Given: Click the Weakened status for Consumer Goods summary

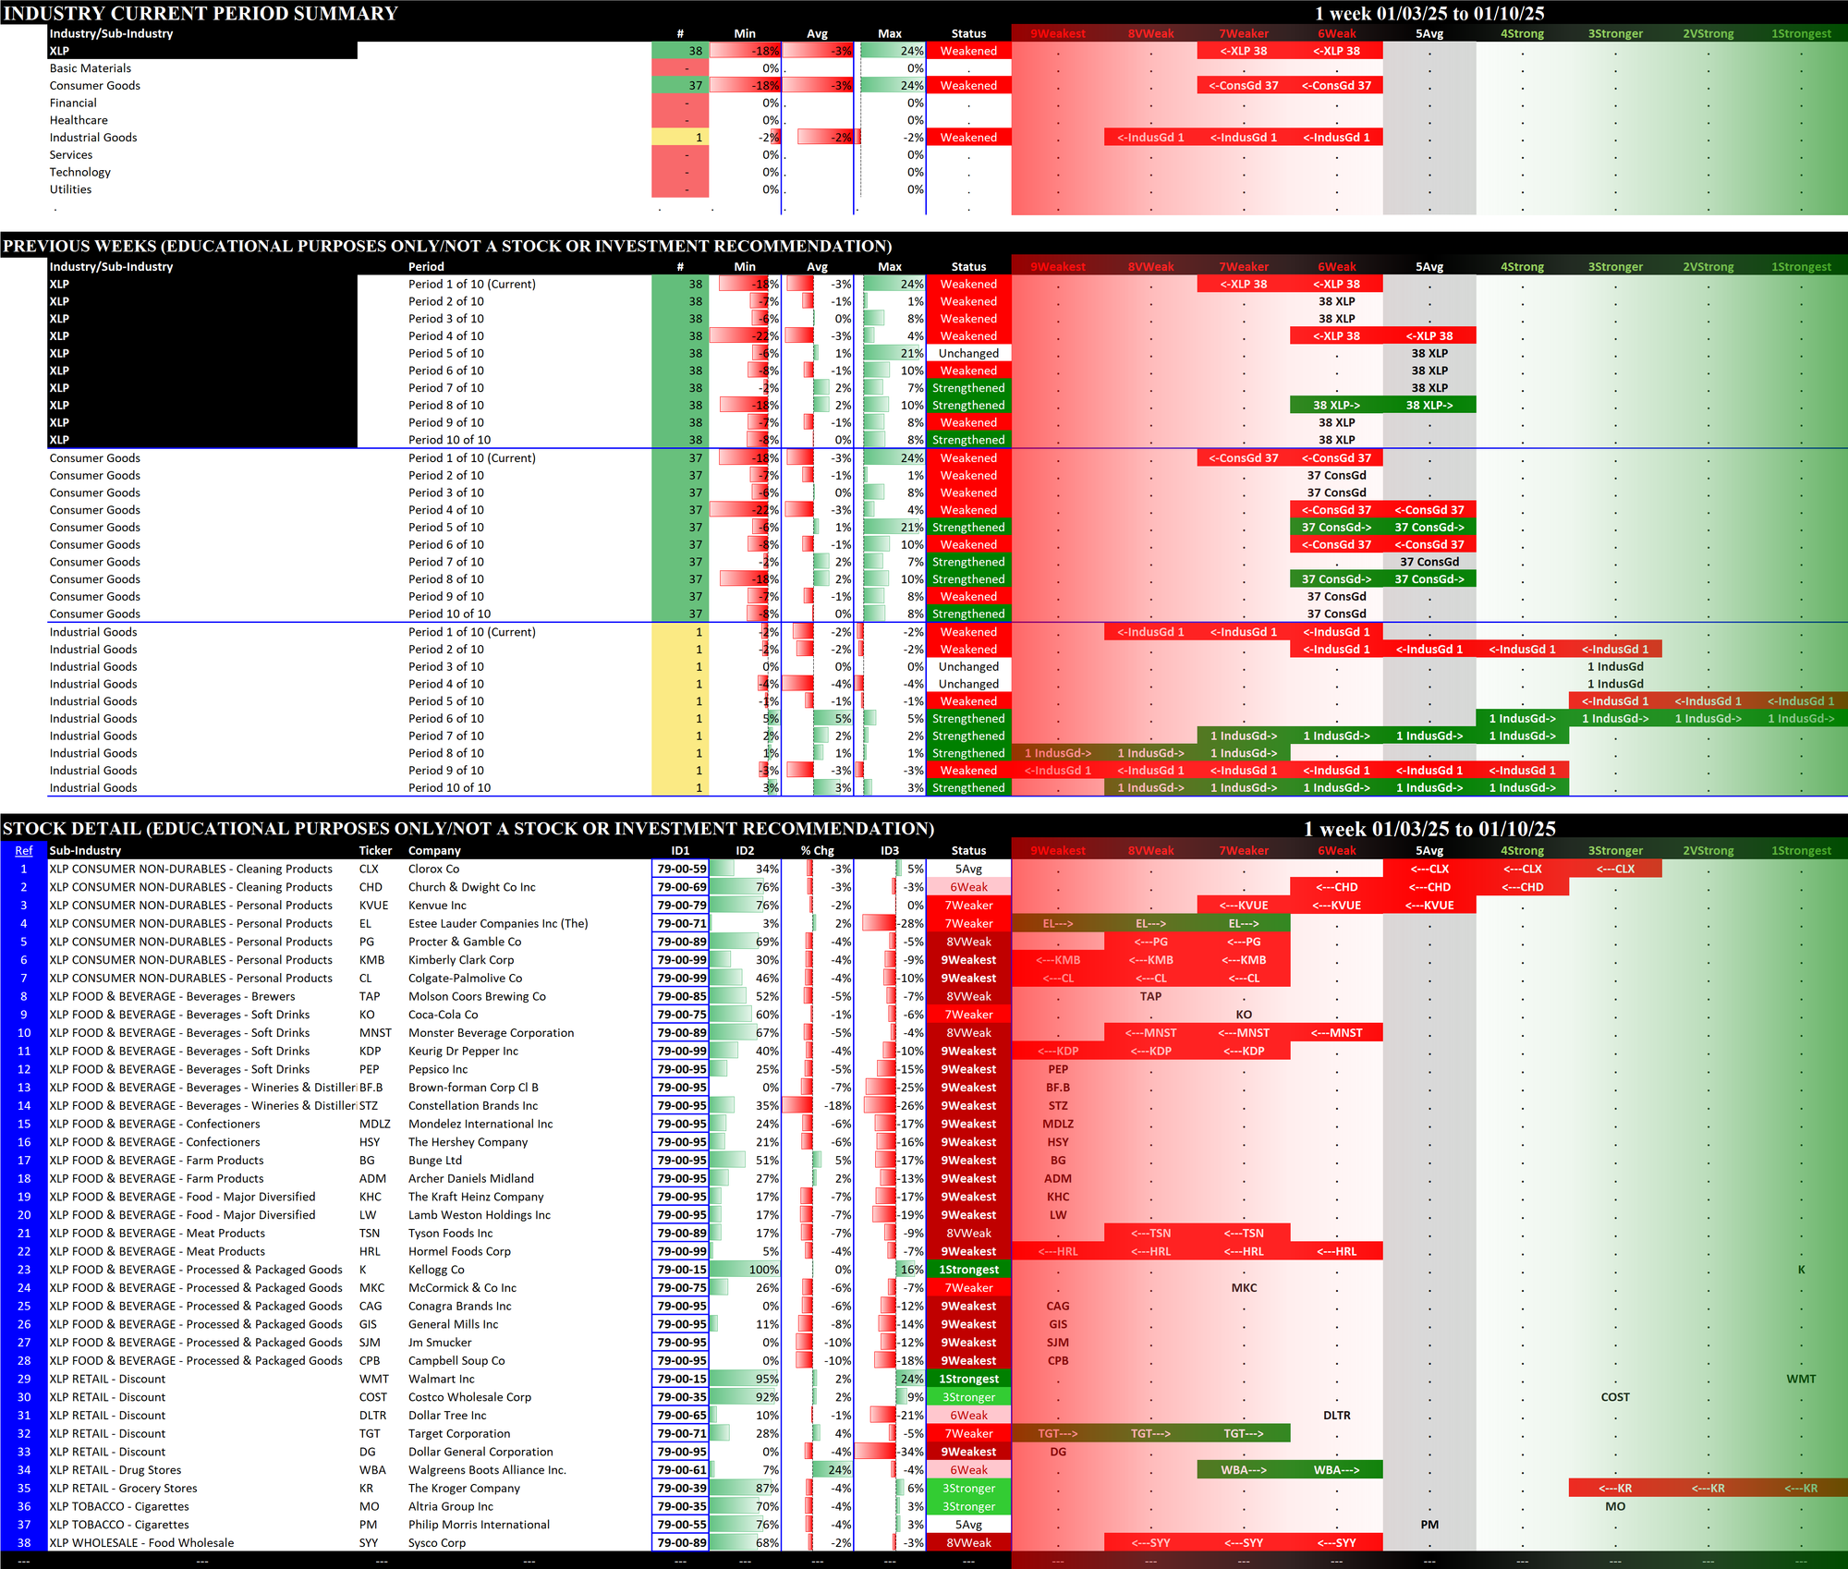Looking at the screenshot, I should pyautogui.click(x=968, y=86).
